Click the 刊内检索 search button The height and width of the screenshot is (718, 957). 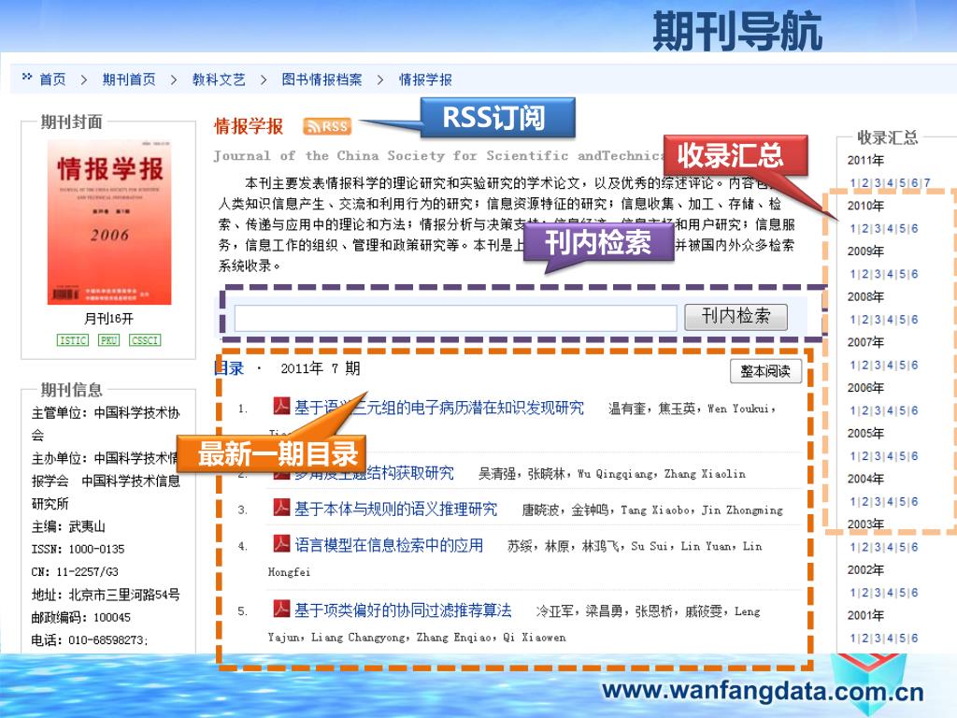point(736,317)
